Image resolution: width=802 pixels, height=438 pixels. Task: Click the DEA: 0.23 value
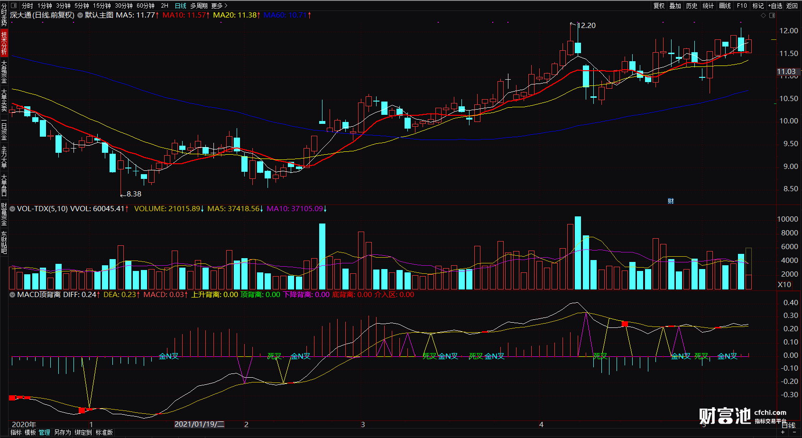(121, 294)
